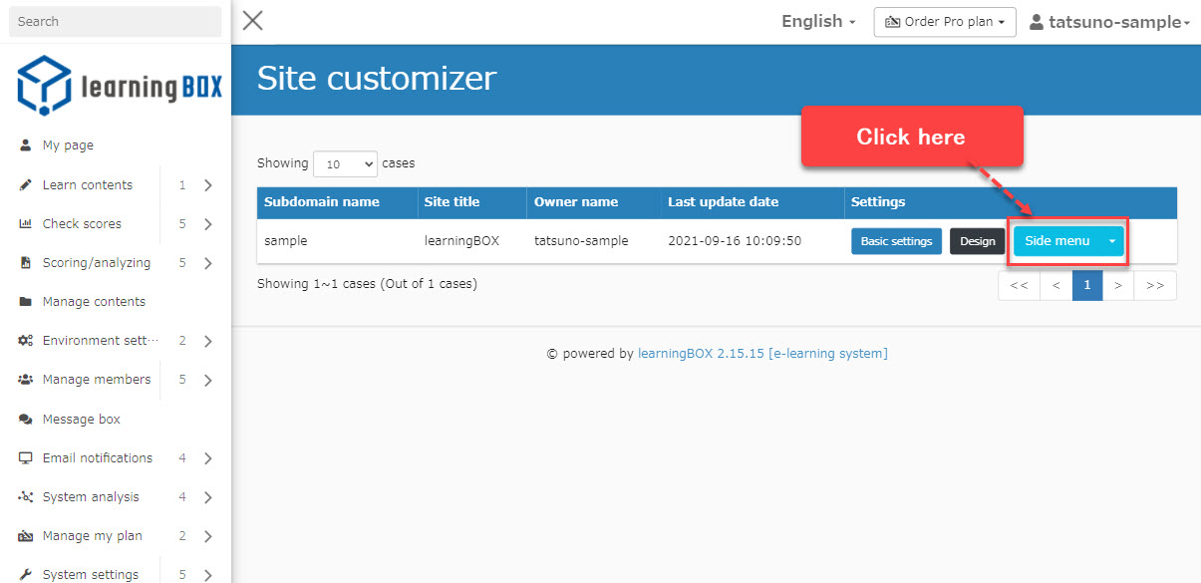This screenshot has width=1201, height=583.
Task: Click the learningBOX logo
Action: click(x=119, y=86)
